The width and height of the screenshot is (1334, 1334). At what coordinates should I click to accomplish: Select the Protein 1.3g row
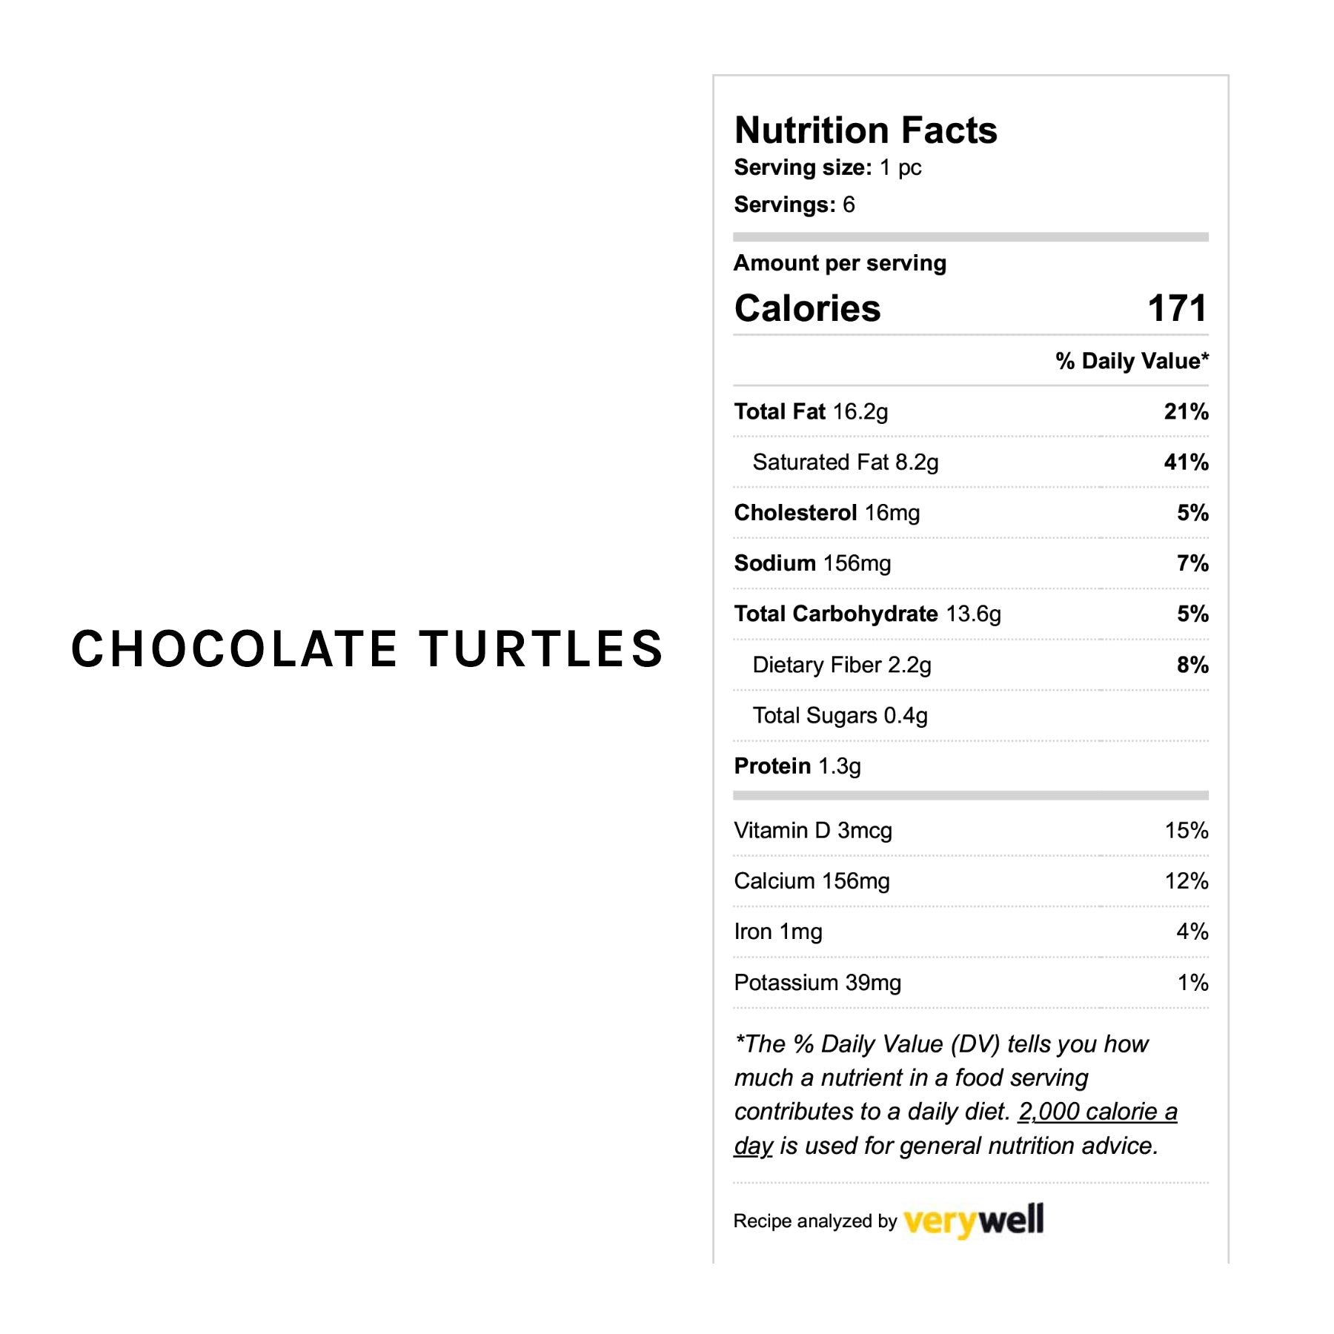pos(797,766)
